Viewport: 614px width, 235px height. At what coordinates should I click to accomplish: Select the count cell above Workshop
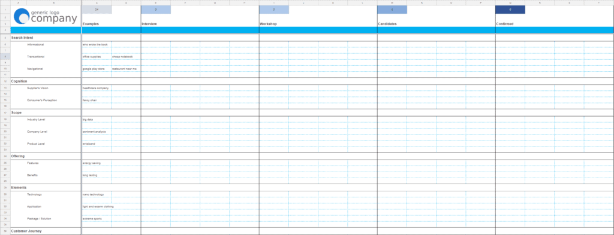coord(274,10)
